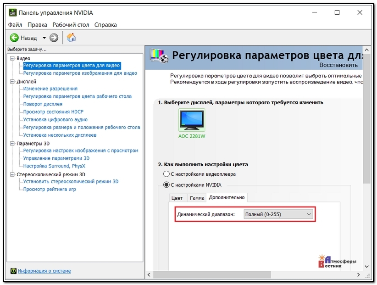
Task: Open the Справка menu
Action: [x=105, y=25]
